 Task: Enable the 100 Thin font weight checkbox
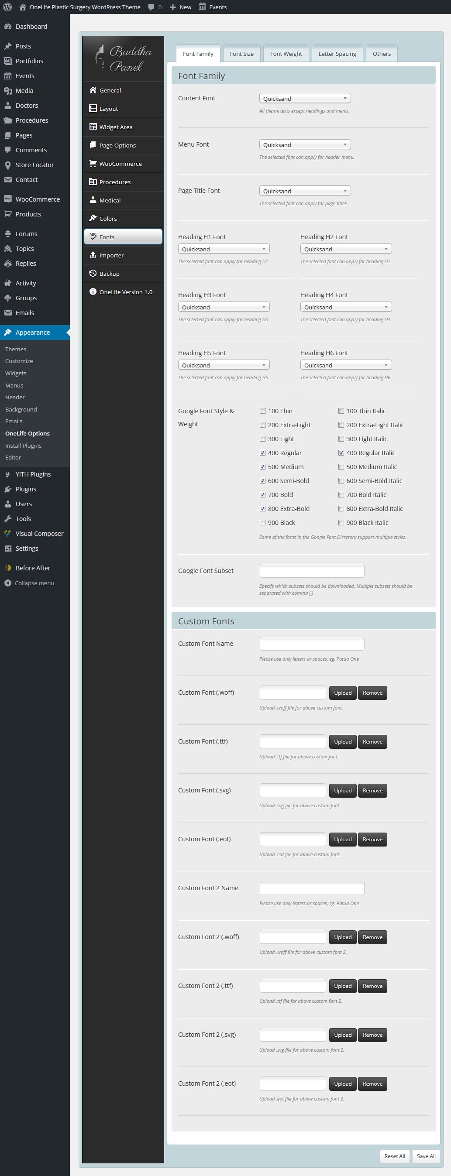[262, 411]
